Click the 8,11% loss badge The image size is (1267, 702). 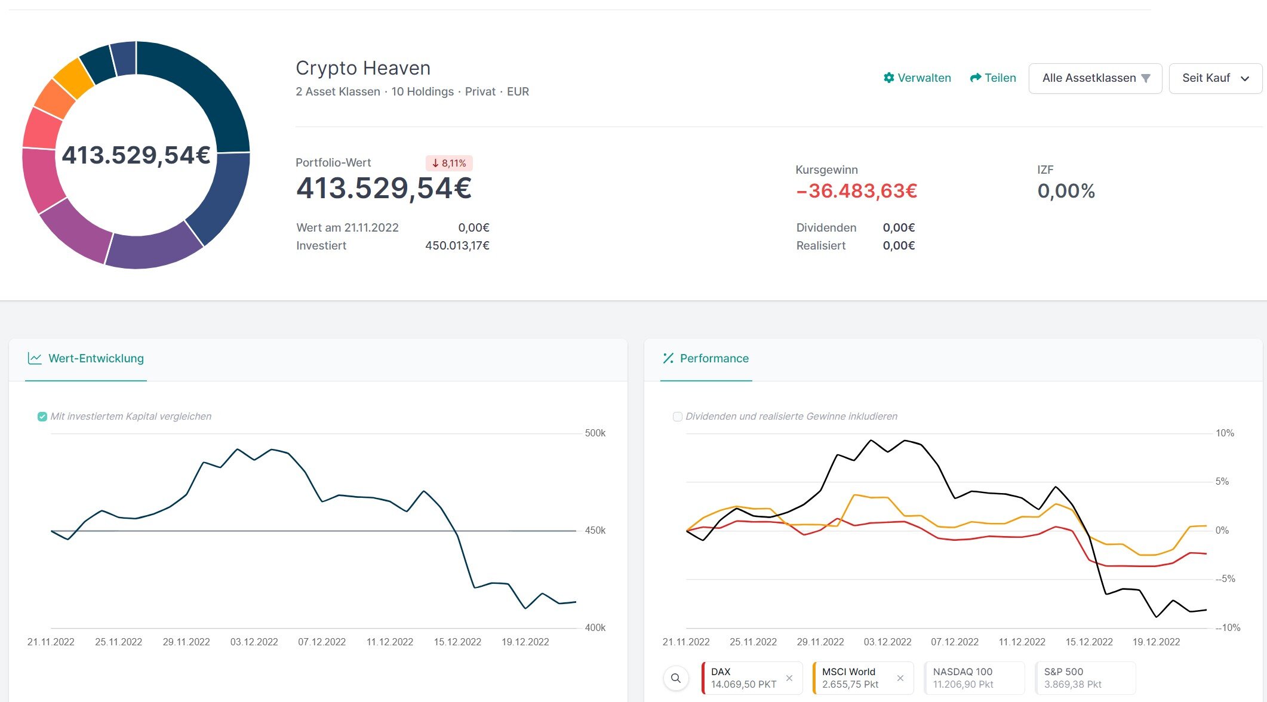(449, 163)
